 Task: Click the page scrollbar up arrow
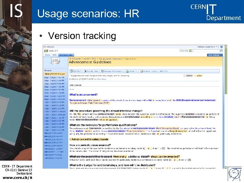226,46
